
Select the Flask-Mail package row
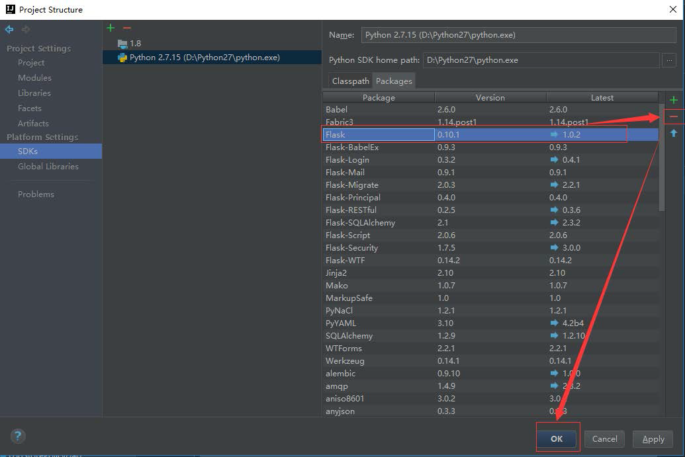coord(490,173)
